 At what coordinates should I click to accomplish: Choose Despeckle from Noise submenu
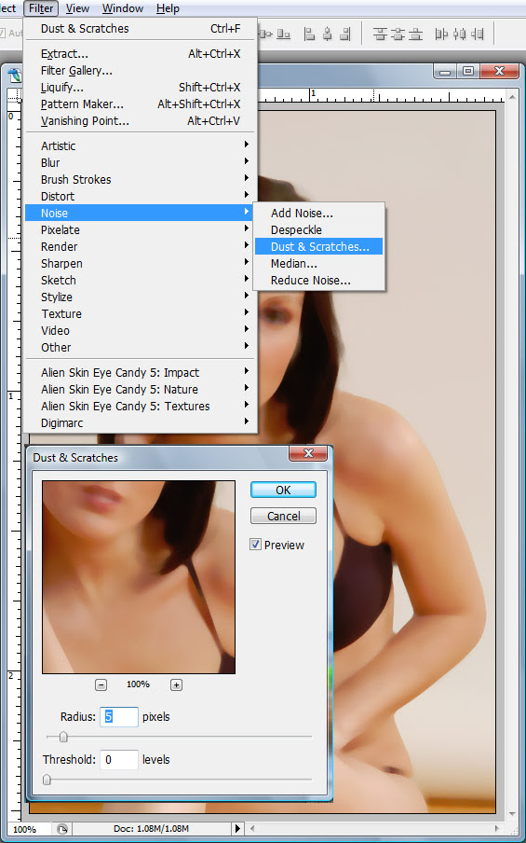[x=318, y=229]
